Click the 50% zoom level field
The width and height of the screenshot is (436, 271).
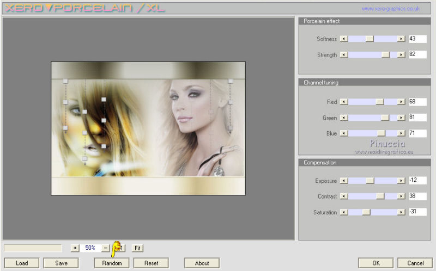[x=90, y=248]
